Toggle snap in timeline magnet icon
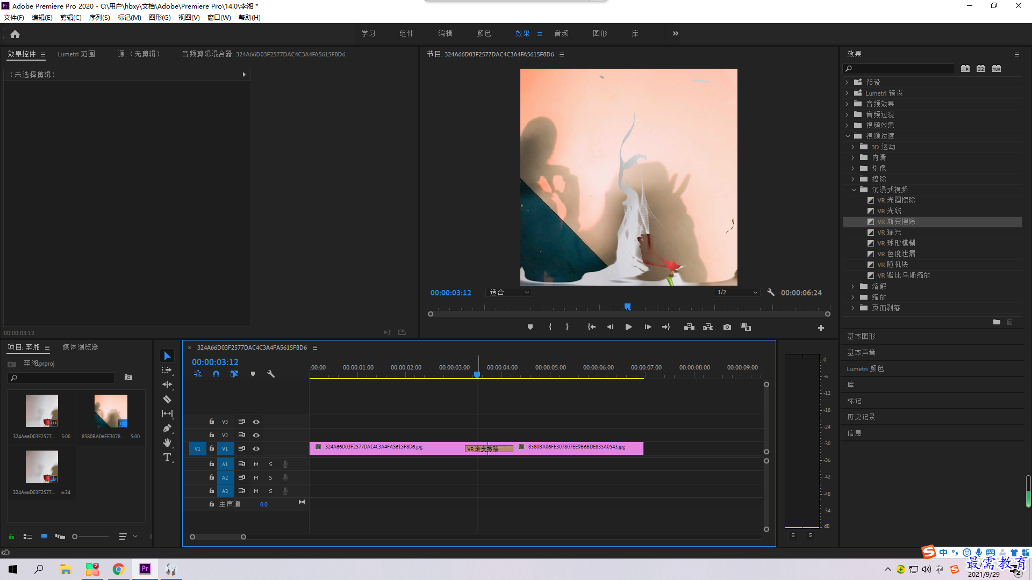The width and height of the screenshot is (1032, 580). pos(216,374)
